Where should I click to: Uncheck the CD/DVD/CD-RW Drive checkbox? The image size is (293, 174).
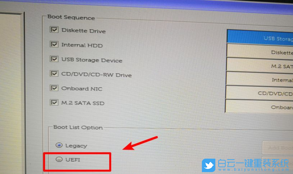[54, 73]
